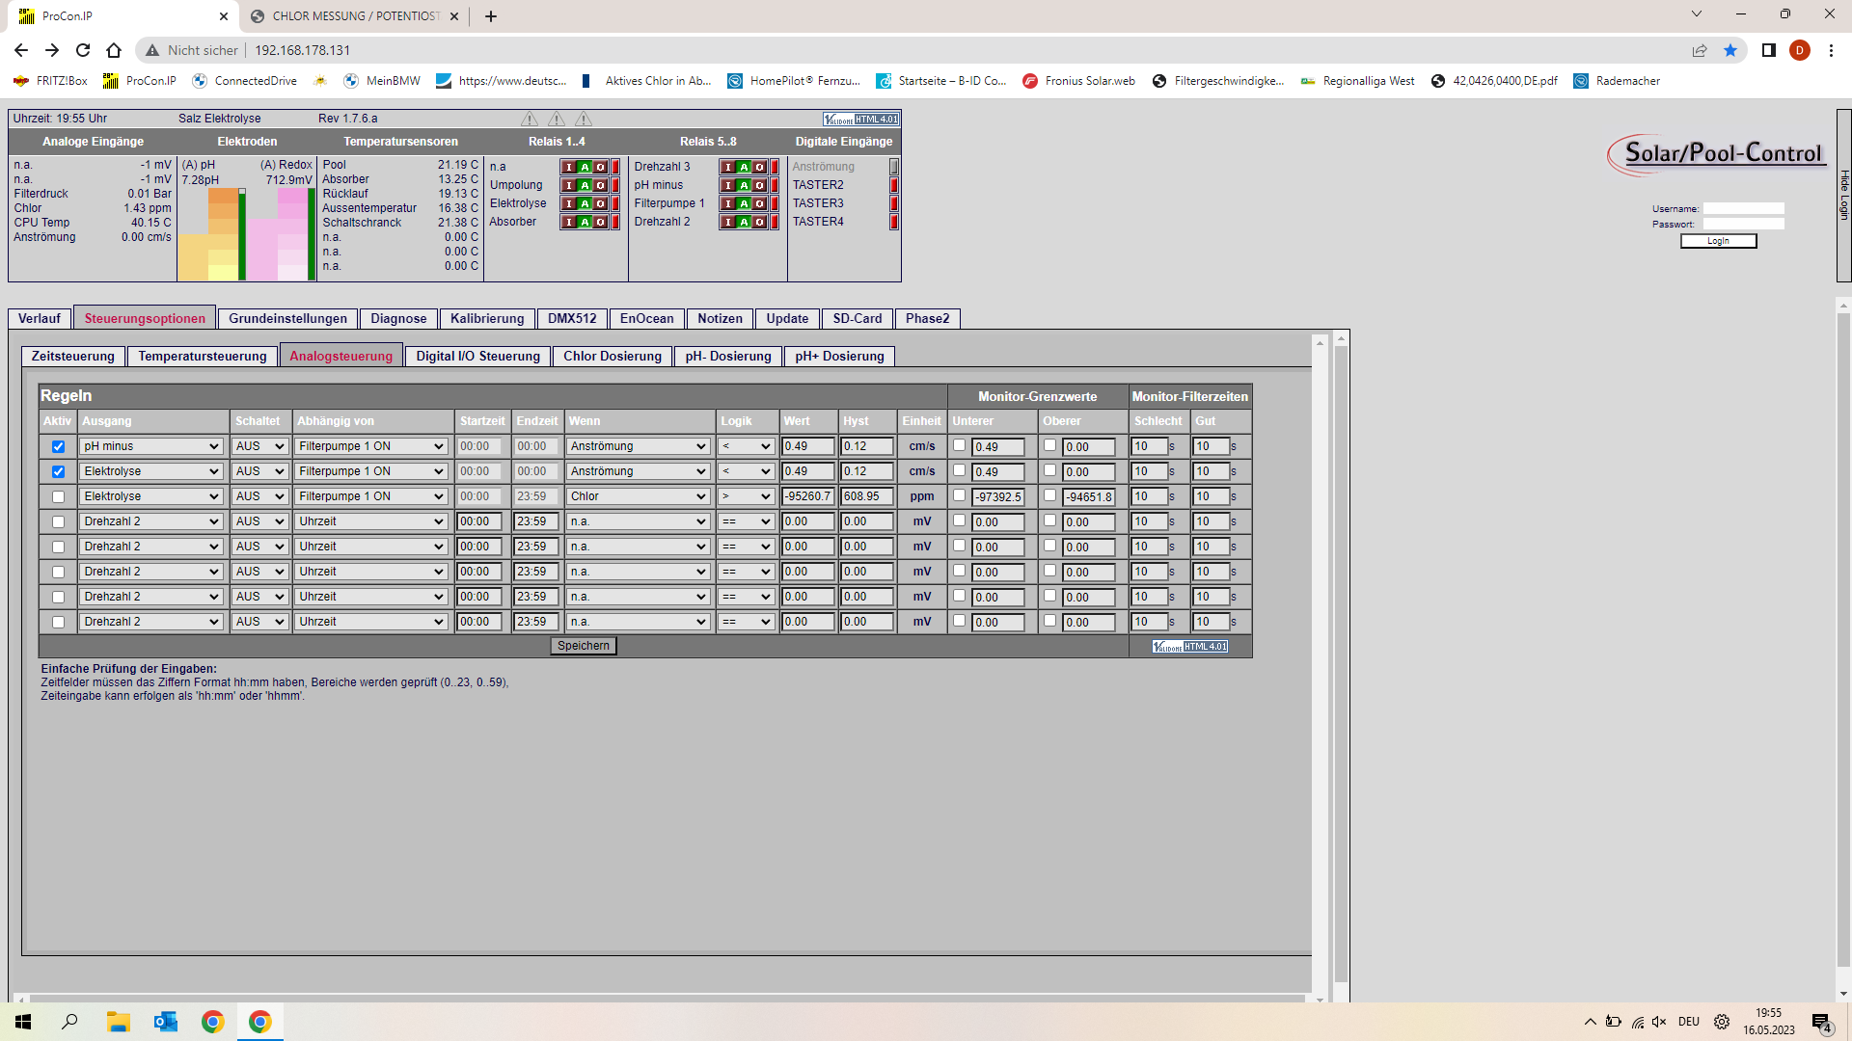The width and height of the screenshot is (1852, 1041).
Task: Check Oberer limit box with value -94651.8
Action: (1049, 495)
